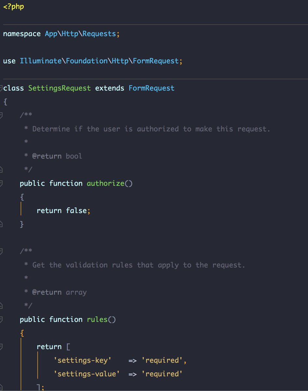This screenshot has height=391, width=308.
Task: Click the gutter marker at authorize closing brace
Action: 2,224
